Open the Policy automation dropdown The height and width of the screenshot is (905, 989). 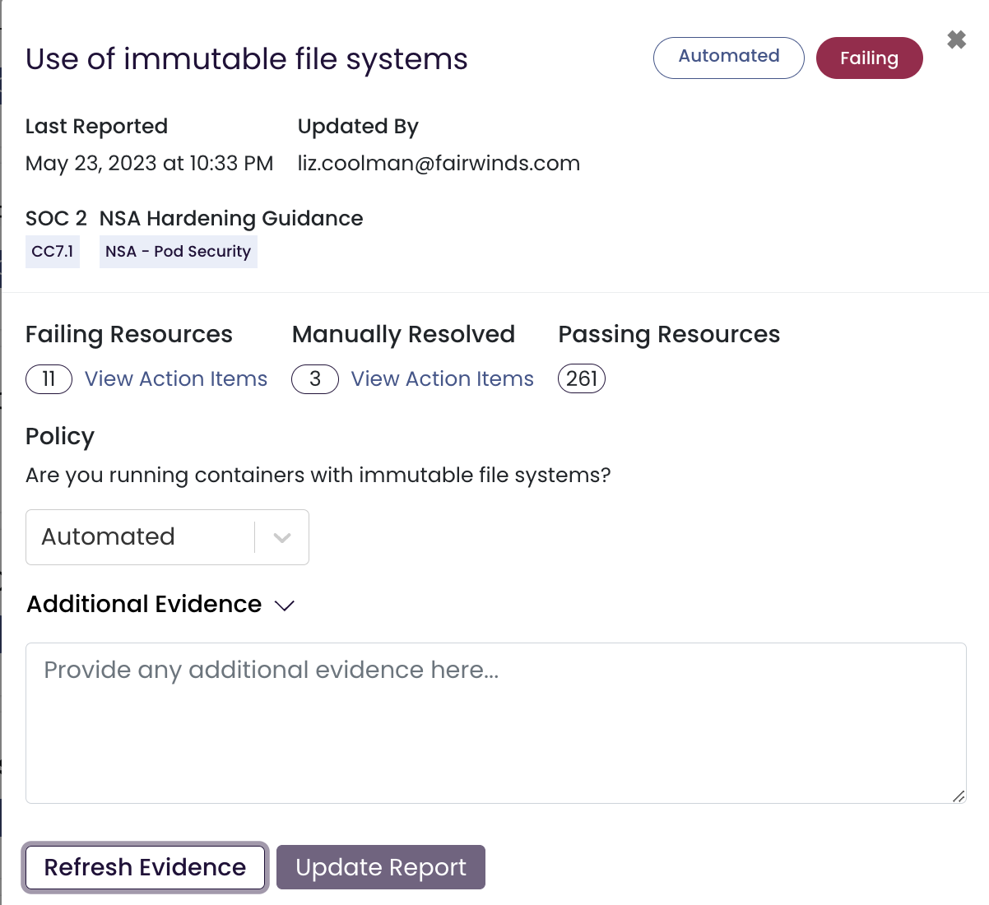pos(167,537)
